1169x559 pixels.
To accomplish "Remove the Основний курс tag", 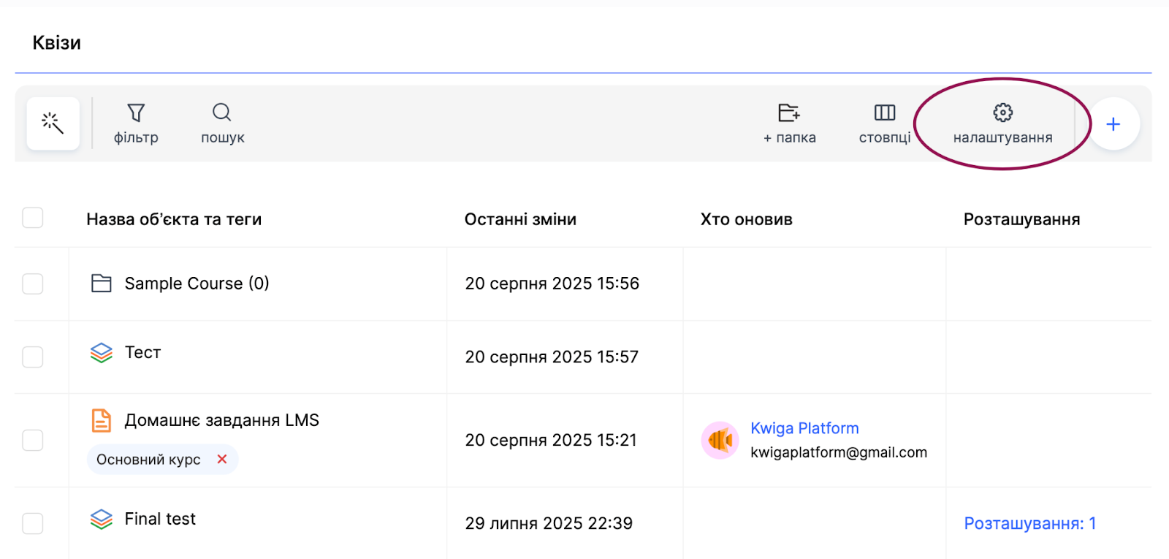I will point(222,459).
